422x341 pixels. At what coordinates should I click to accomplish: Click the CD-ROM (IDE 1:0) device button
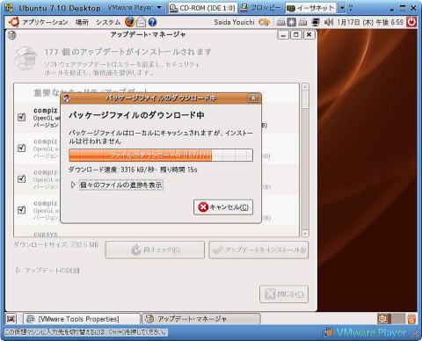(202, 8)
